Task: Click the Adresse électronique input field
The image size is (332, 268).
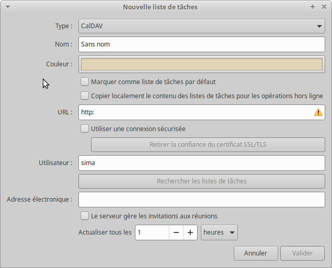Action: [x=201, y=199]
